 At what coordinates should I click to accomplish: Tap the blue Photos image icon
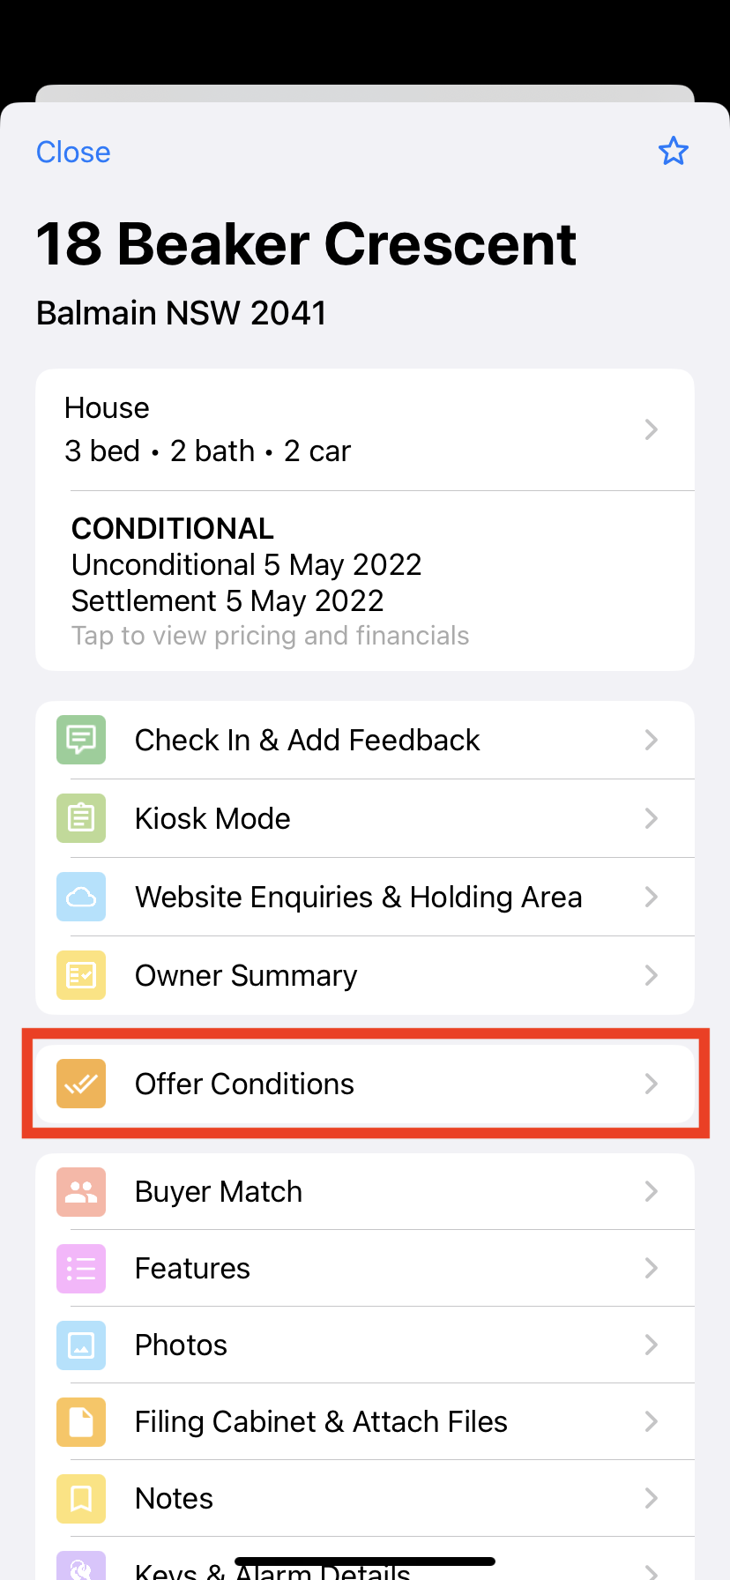(81, 1345)
